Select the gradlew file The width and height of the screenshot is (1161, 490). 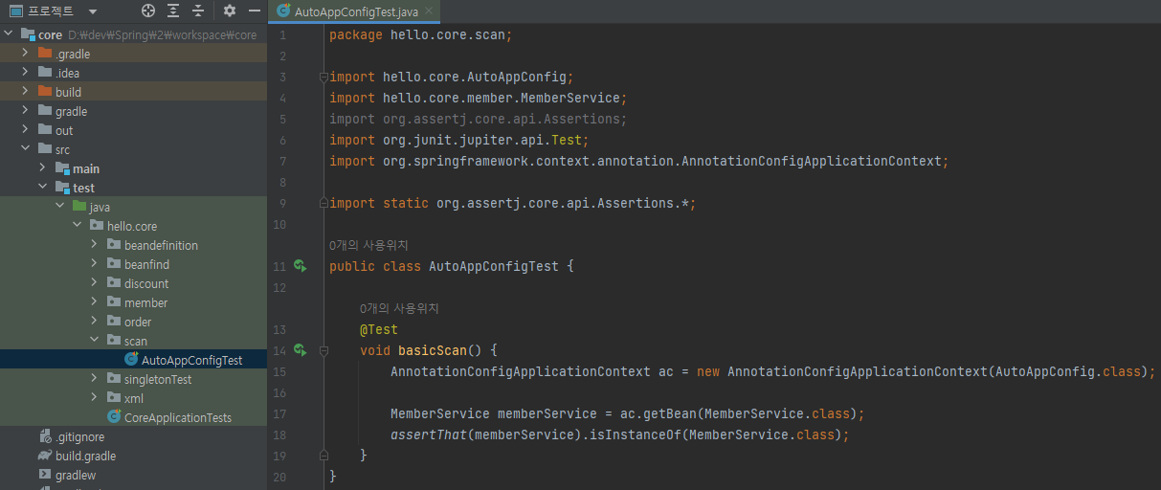[x=134, y=475]
